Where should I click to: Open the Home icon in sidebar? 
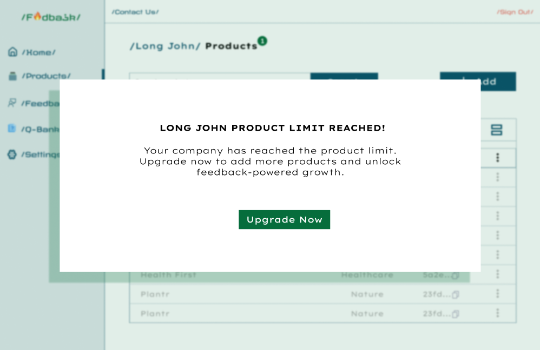[13, 52]
